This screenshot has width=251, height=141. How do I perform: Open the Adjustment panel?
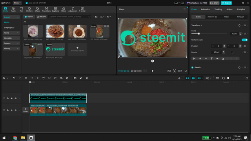click(73, 9)
